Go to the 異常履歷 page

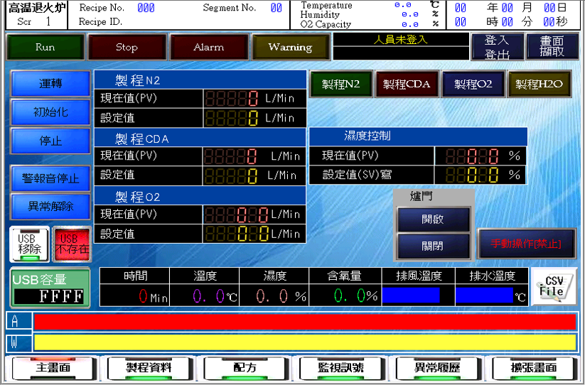[437, 368]
